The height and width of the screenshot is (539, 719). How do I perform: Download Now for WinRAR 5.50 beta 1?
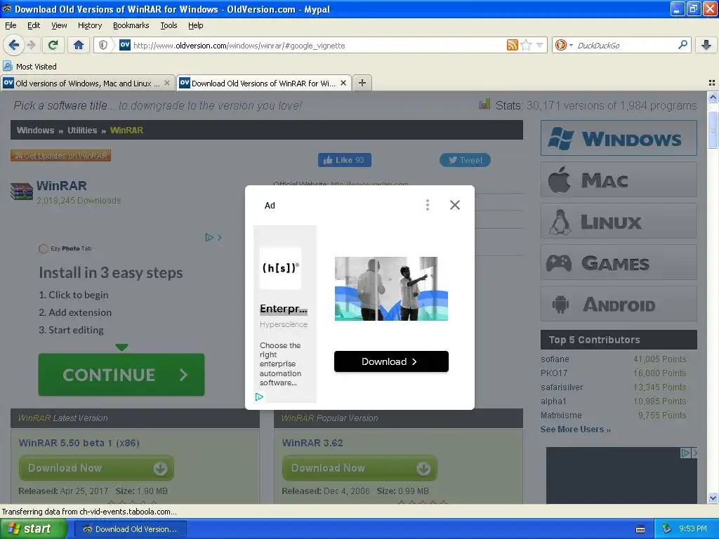tap(96, 468)
